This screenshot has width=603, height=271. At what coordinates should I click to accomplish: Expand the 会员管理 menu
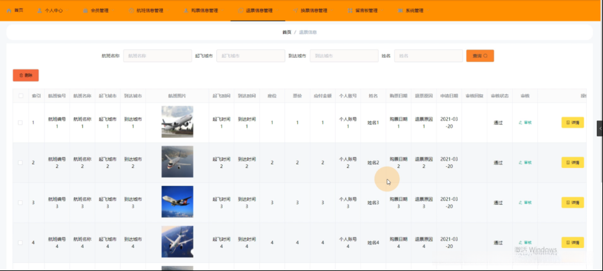point(96,11)
